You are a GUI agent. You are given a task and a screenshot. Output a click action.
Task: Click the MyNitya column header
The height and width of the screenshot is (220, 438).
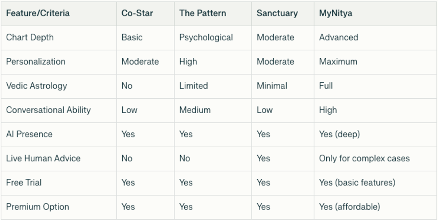[x=335, y=14]
